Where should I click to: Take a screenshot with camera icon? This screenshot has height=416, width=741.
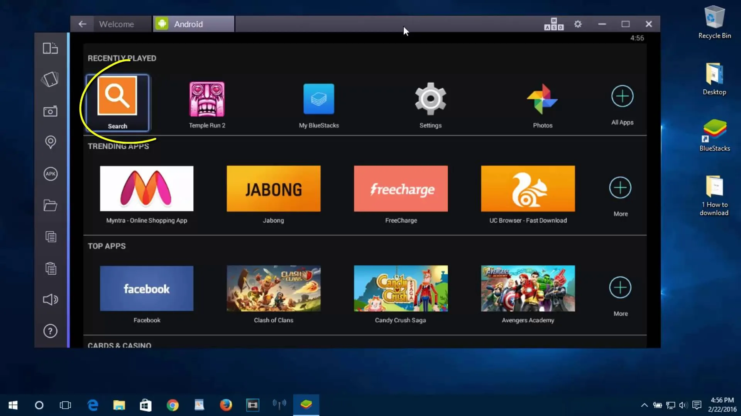tap(50, 111)
